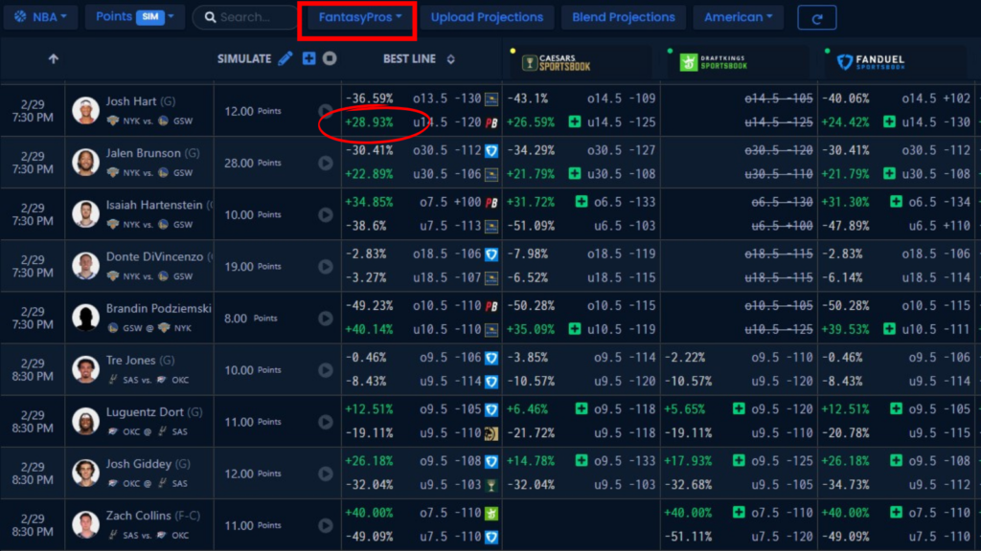Viewport: 981px width, 551px height.
Task: Click Josh Giddey player name
Action: (138, 464)
